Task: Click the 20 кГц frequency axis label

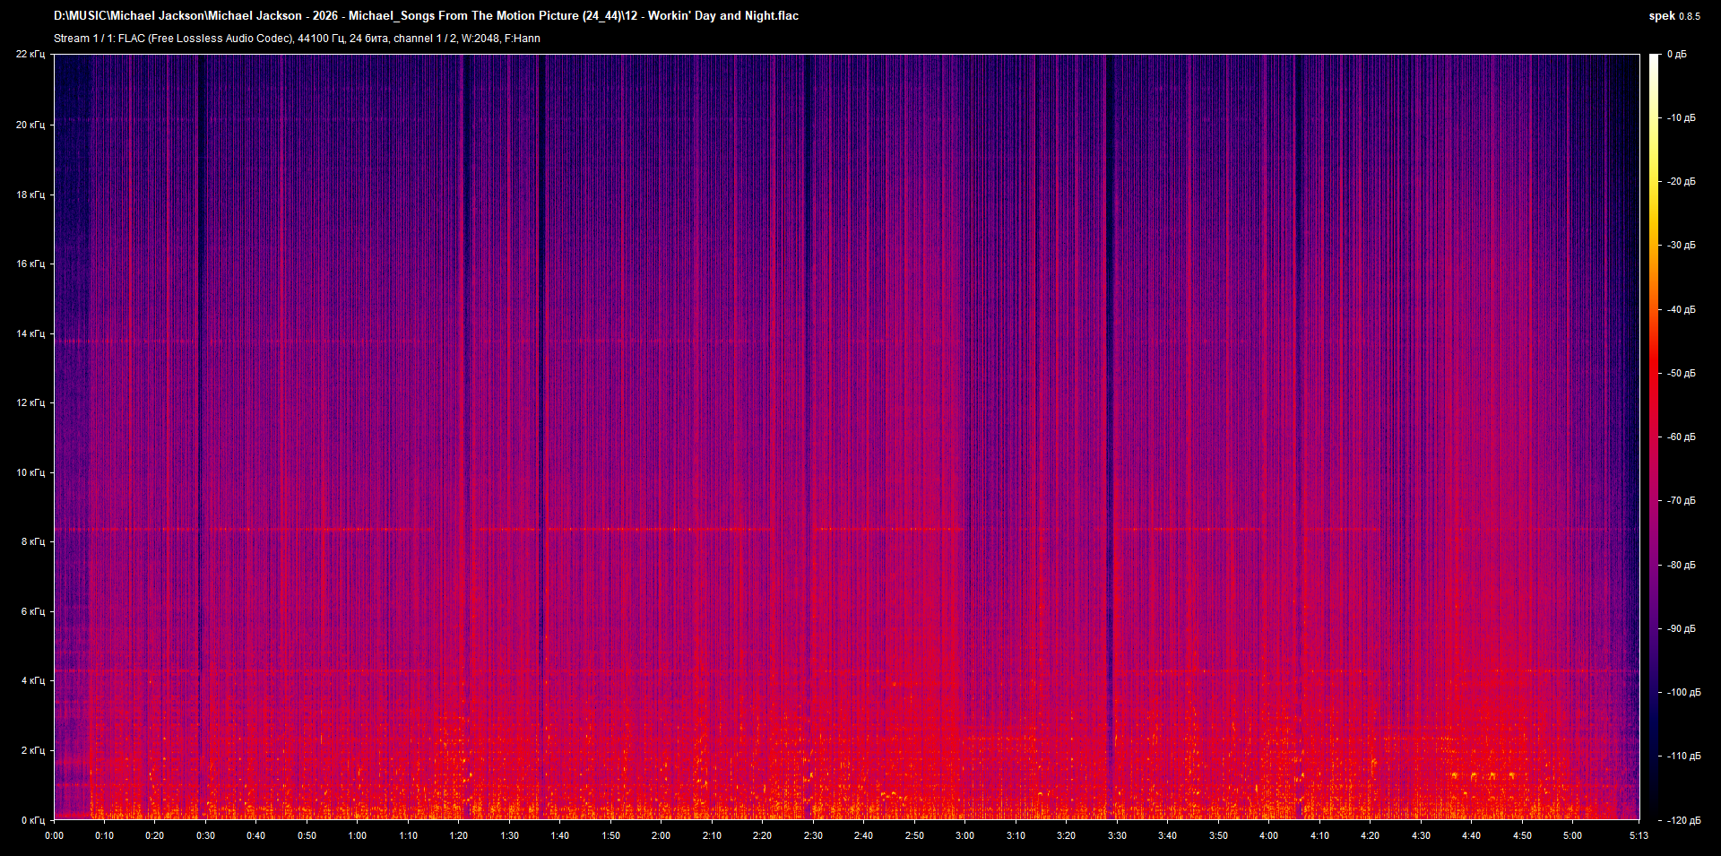Action: pyautogui.click(x=30, y=125)
